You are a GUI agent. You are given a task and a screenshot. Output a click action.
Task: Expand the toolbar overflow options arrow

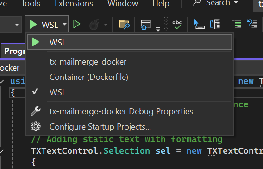[x=158, y=29]
